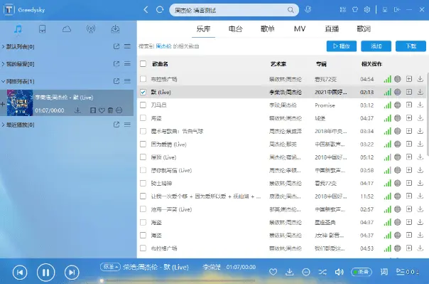Download the playing track from sidebar item

[x=77, y=110]
